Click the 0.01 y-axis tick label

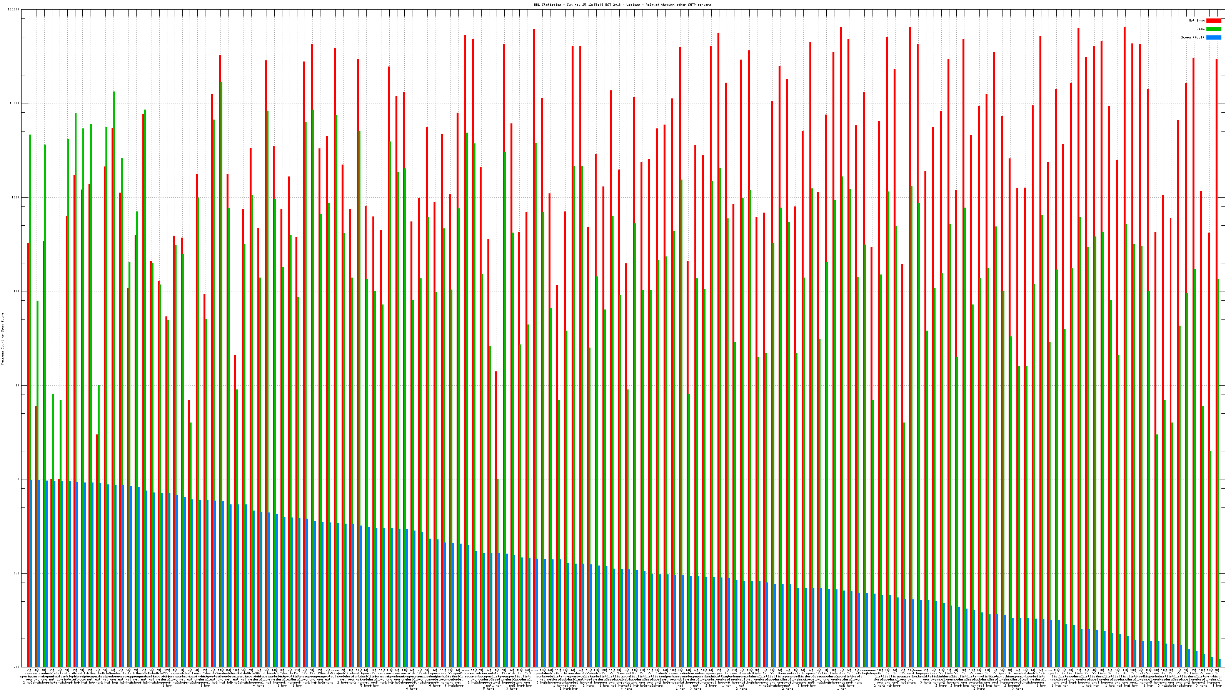coord(15,667)
